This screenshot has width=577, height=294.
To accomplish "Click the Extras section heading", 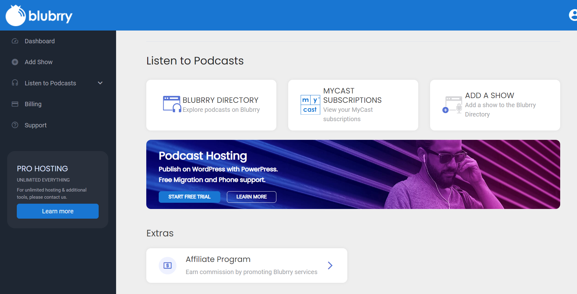I will (160, 233).
